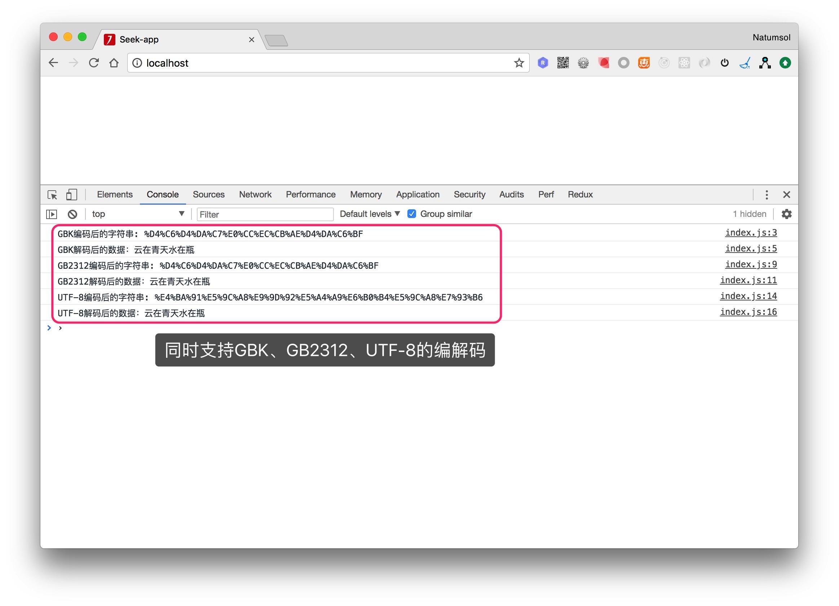Open console settings gear icon
839x606 pixels.
click(x=786, y=214)
